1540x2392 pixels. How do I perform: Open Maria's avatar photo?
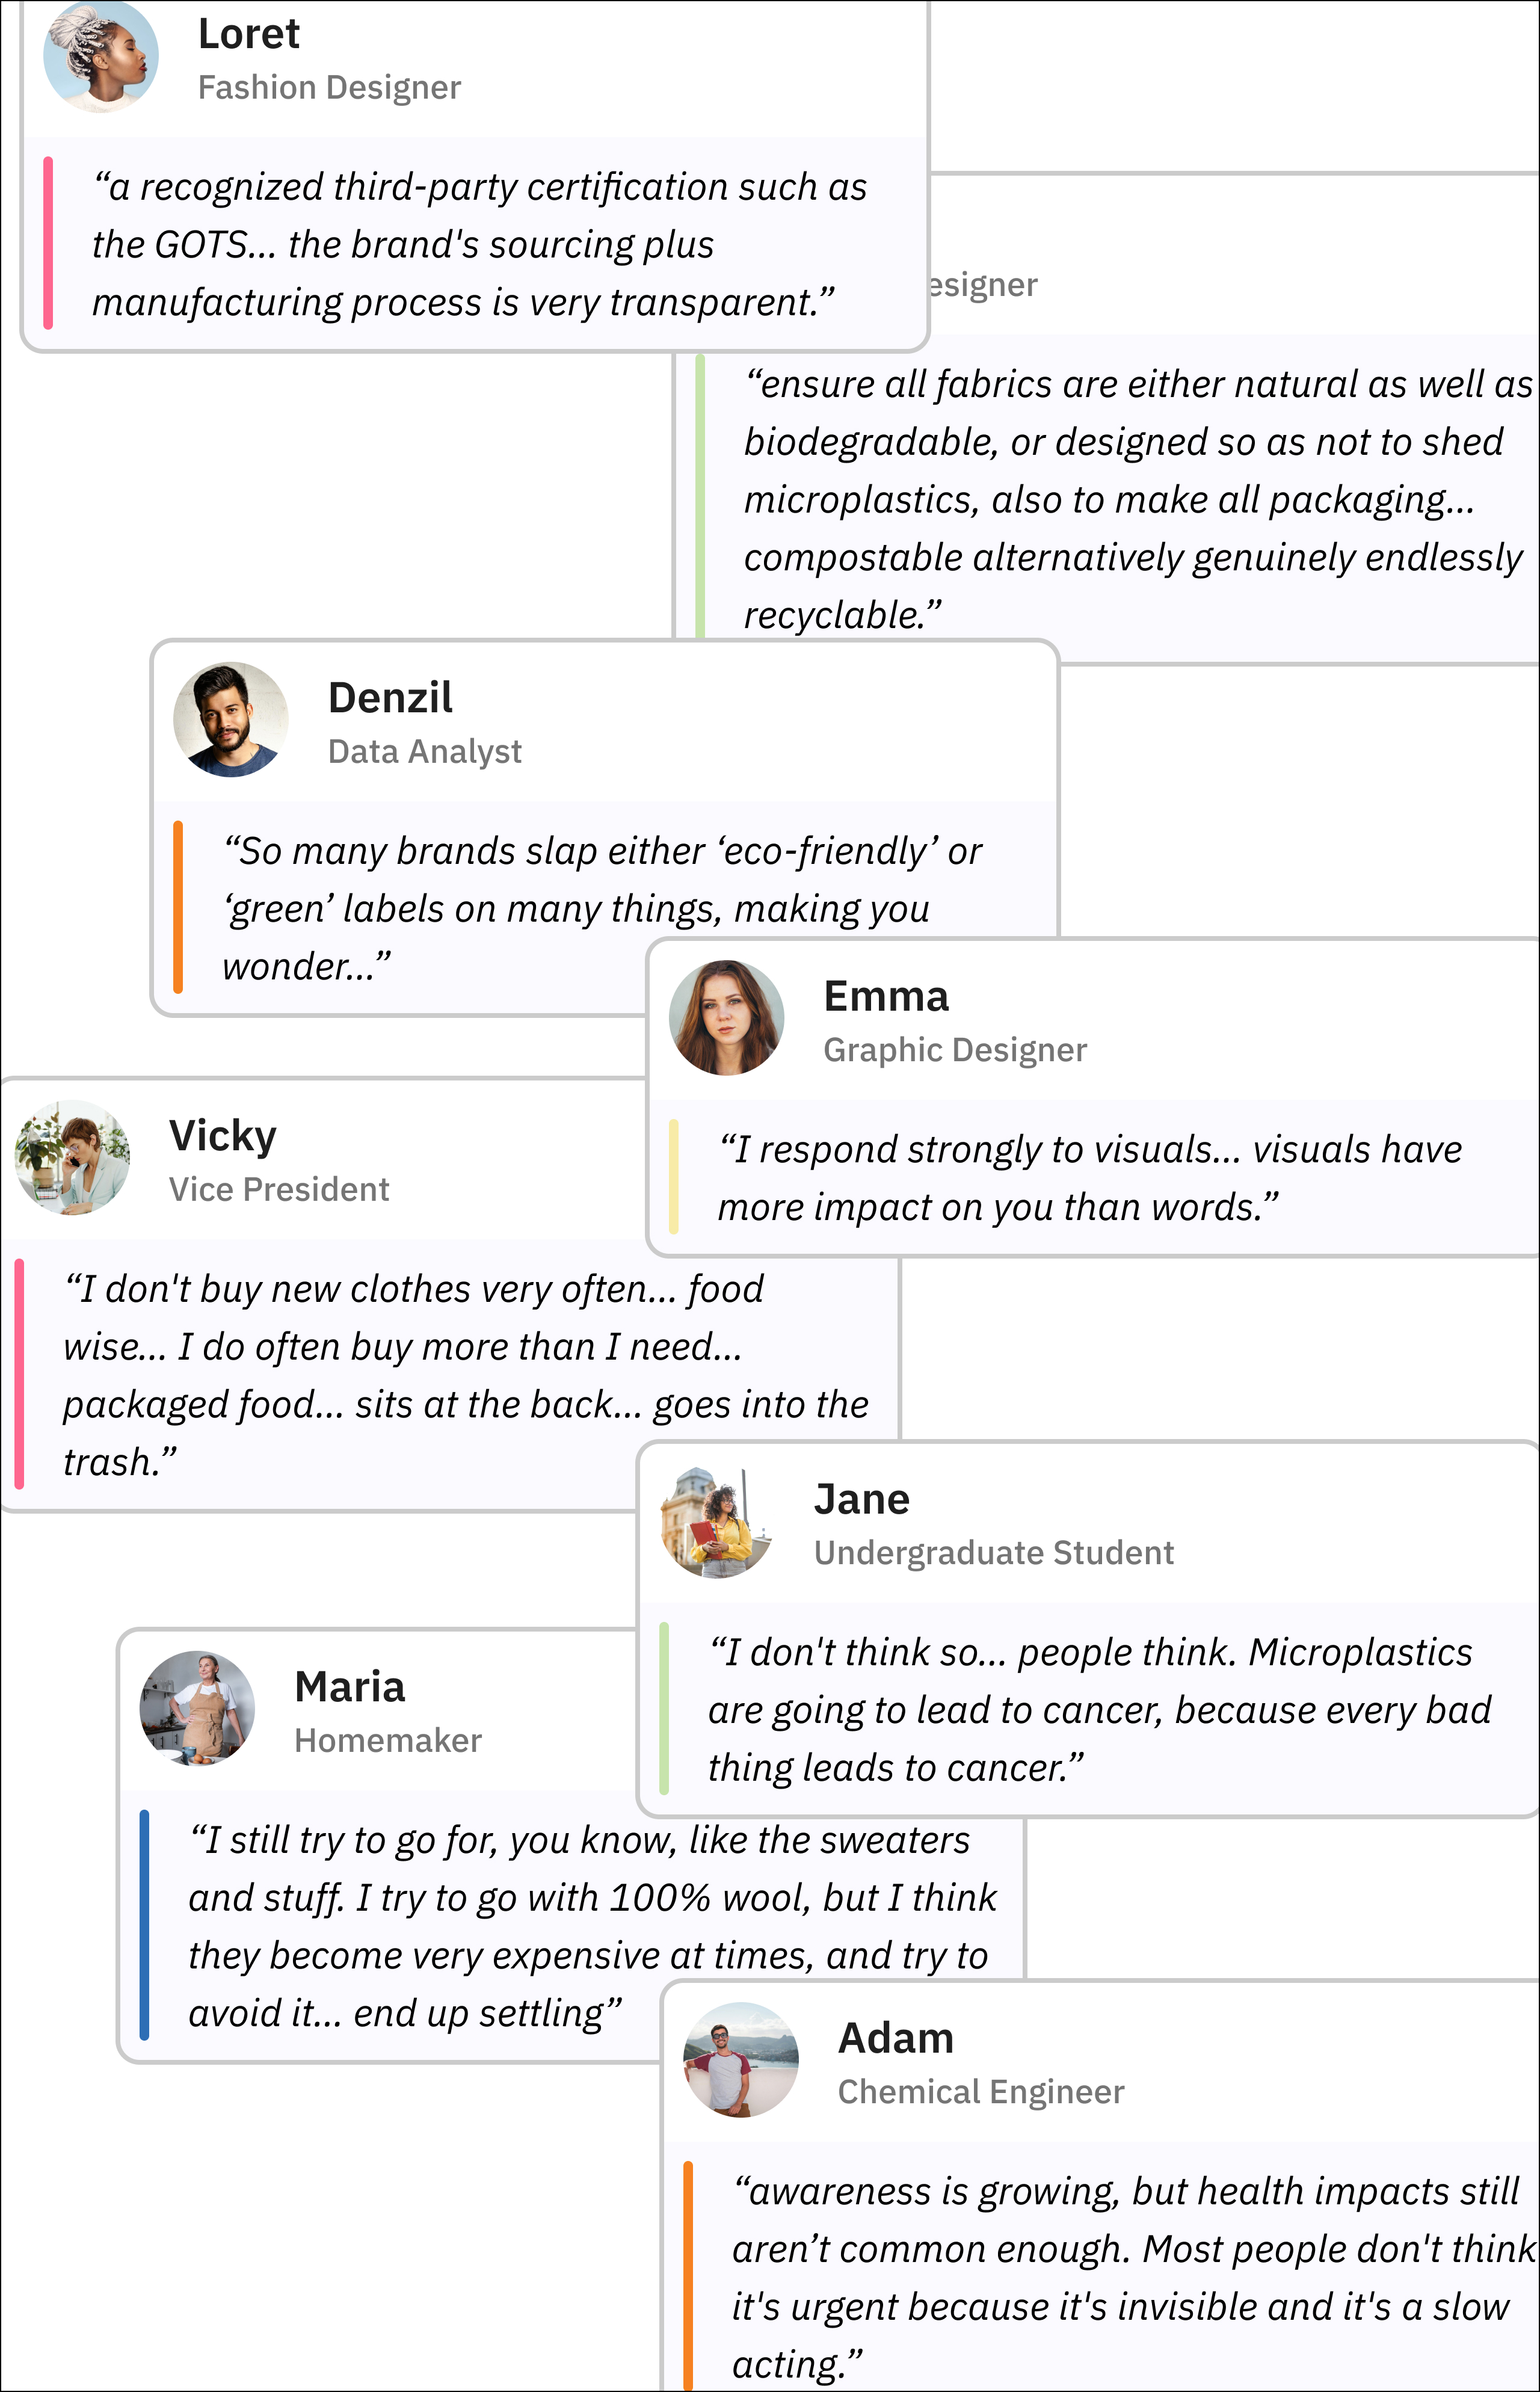(197, 1708)
